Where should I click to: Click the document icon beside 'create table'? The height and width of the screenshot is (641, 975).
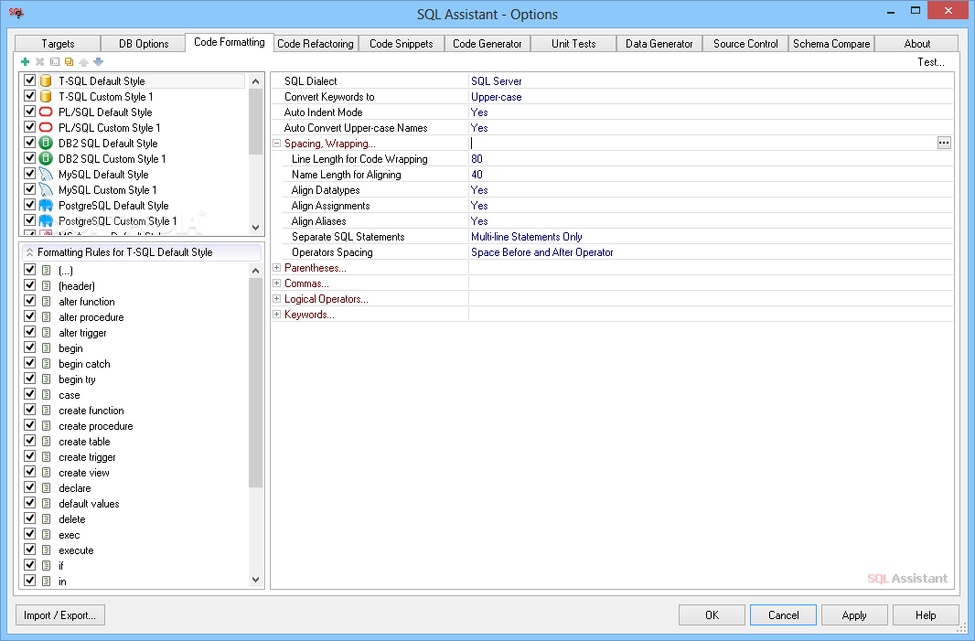pyautogui.click(x=46, y=442)
